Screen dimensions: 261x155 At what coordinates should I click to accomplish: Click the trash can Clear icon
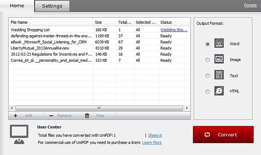87,116
